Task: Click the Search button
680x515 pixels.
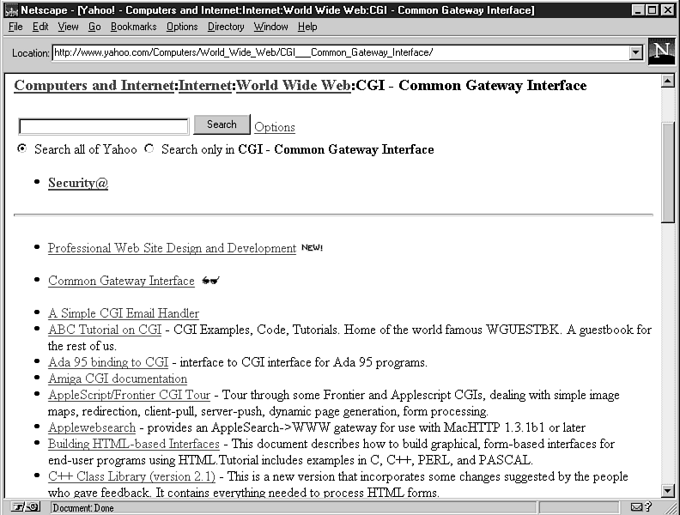Action: [222, 124]
